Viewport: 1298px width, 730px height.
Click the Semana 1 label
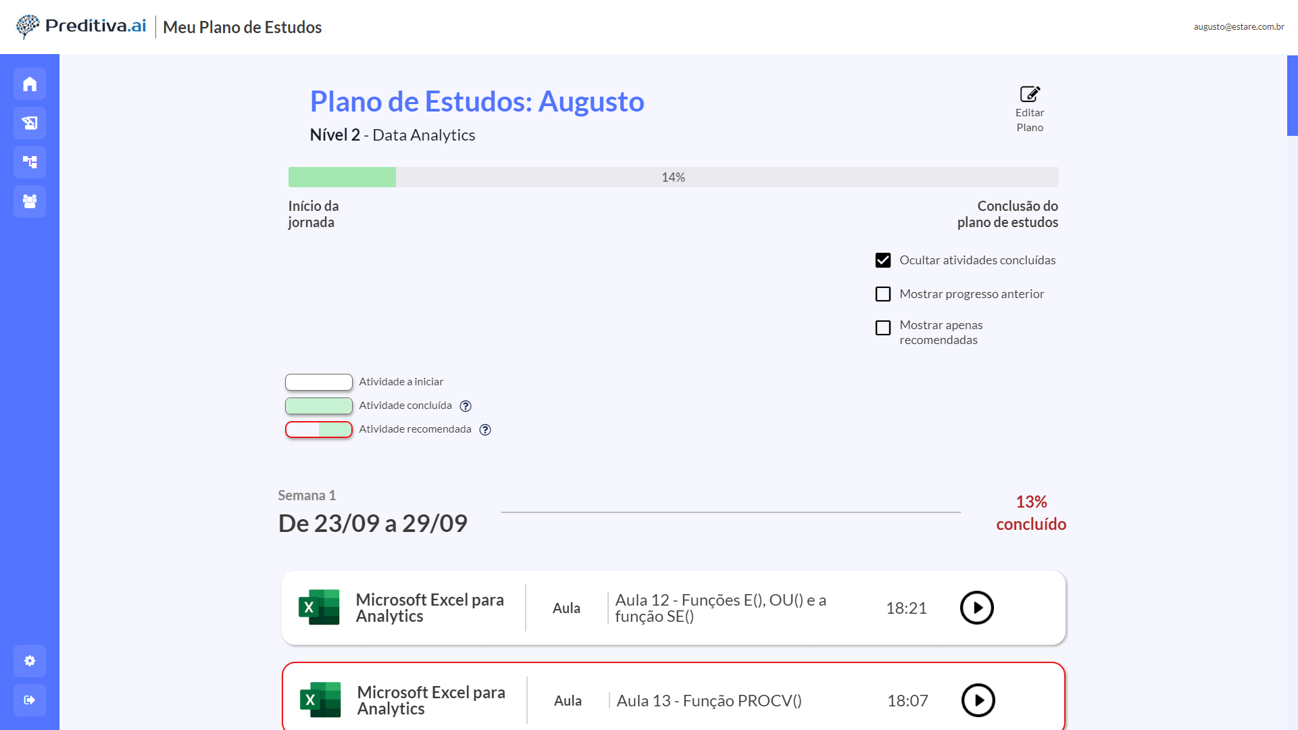point(307,495)
